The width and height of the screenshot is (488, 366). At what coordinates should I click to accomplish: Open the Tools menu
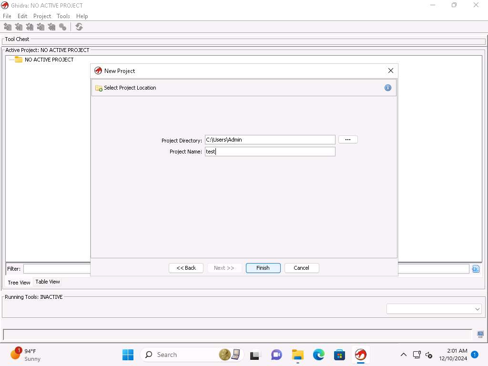63,16
